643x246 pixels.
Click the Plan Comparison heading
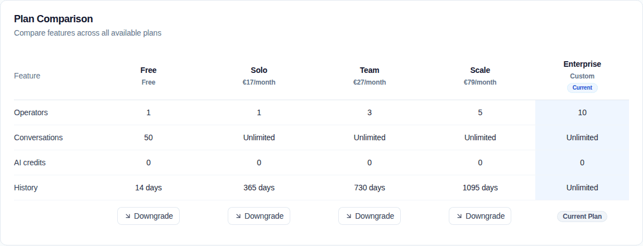pos(54,19)
